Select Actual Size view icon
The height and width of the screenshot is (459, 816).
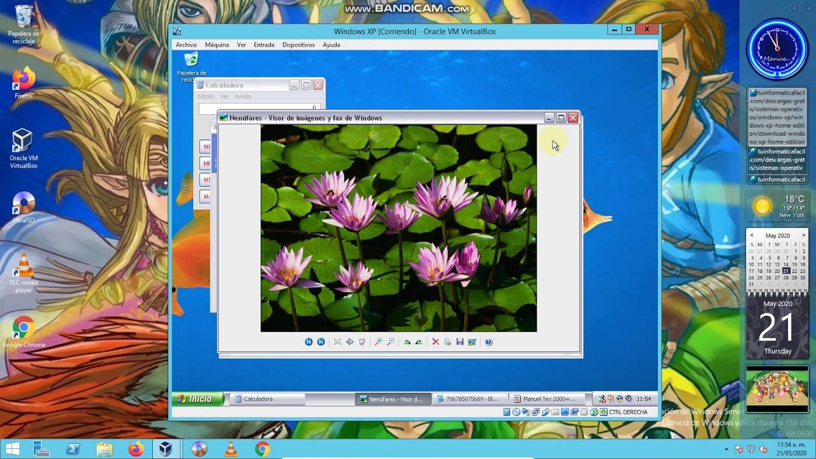(x=349, y=342)
